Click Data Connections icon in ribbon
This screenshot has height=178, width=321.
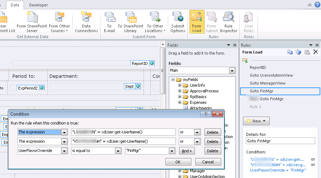86,22
